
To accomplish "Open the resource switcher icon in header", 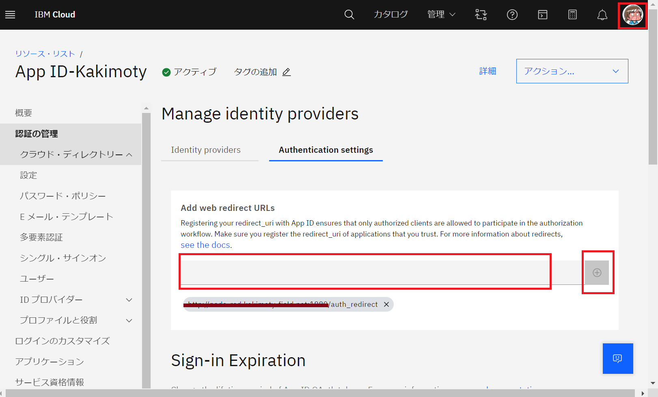I will tap(481, 15).
